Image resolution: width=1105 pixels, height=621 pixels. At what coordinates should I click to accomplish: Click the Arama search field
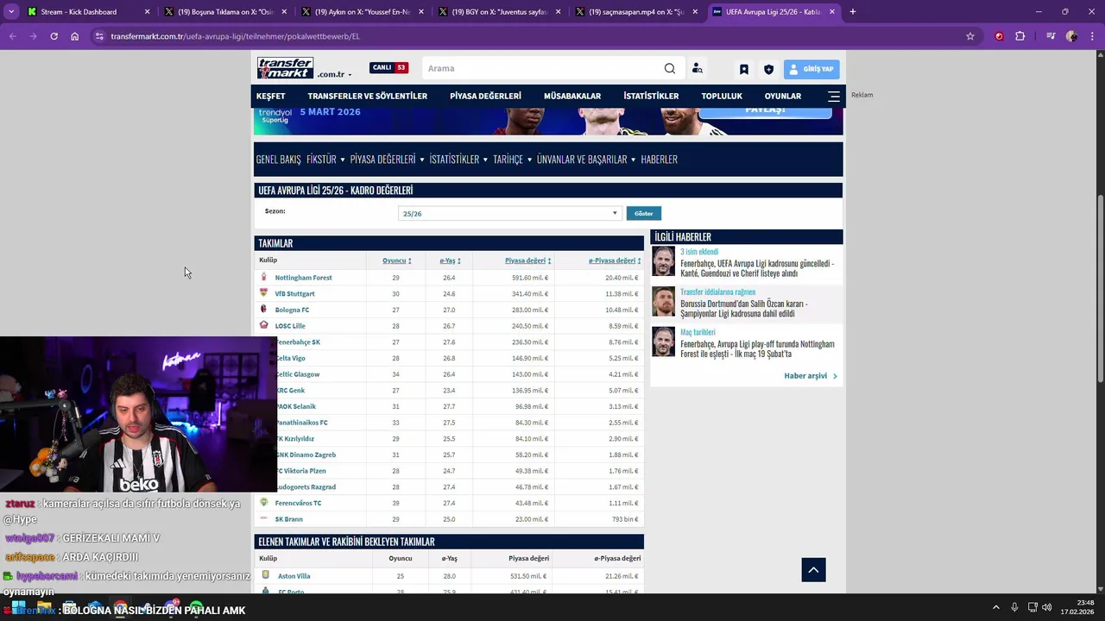click(544, 69)
